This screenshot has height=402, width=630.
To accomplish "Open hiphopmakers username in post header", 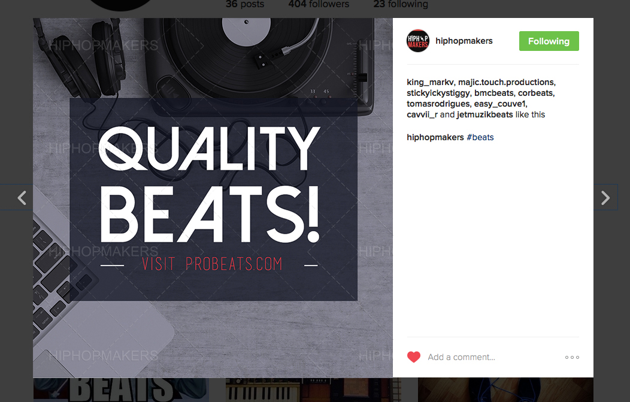I will (464, 41).
